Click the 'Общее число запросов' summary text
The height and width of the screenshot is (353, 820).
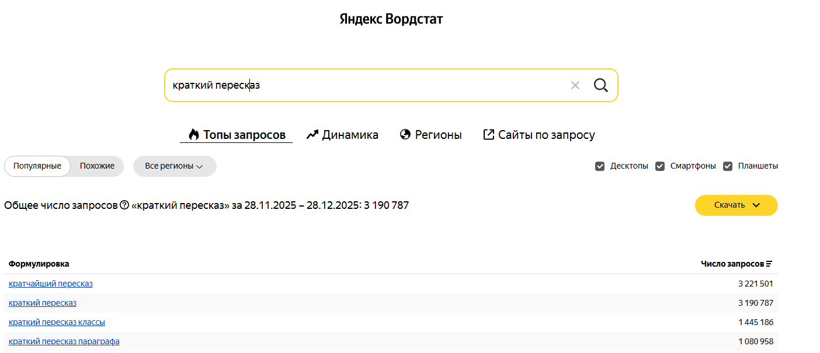(x=206, y=205)
